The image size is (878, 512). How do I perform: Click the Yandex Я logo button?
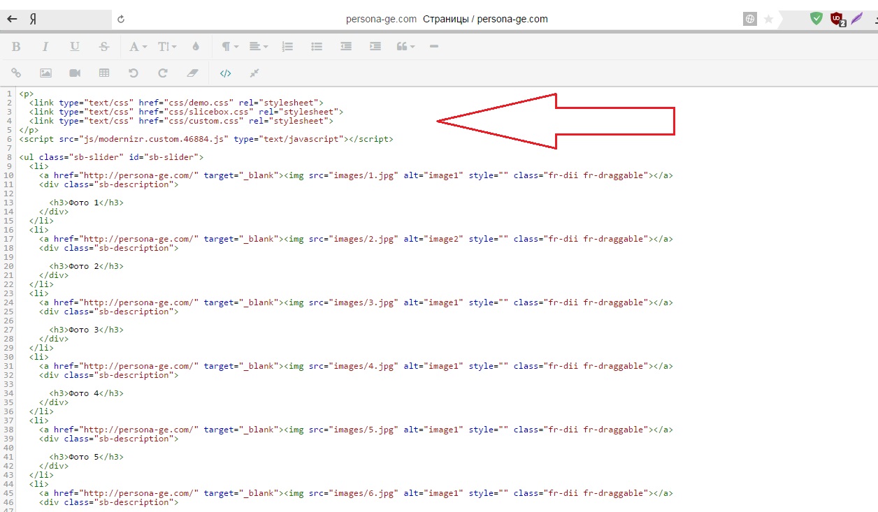click(32, 20)
